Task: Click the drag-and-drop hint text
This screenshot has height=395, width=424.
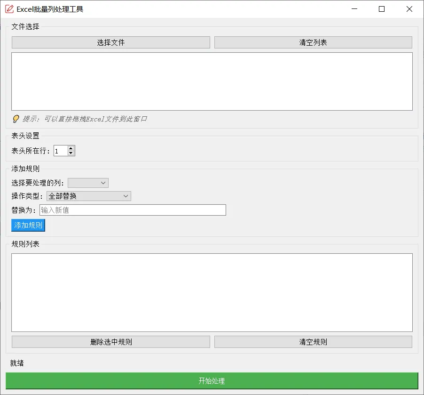Action: pyautogui.click(x=85, y=119)
